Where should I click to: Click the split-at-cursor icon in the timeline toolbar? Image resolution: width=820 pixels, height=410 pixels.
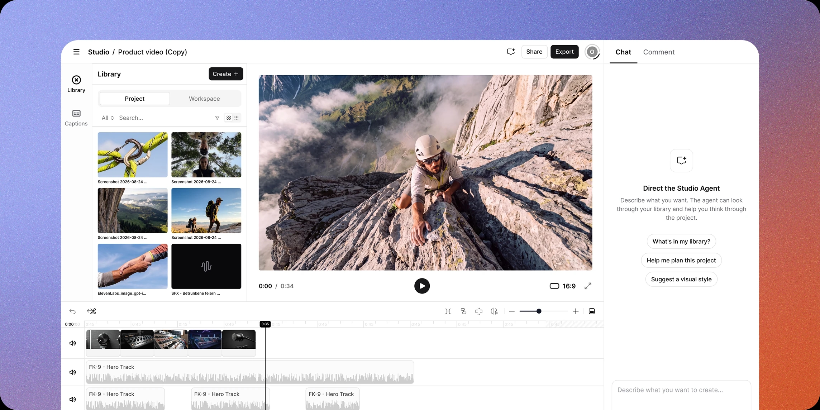point(494,311)
